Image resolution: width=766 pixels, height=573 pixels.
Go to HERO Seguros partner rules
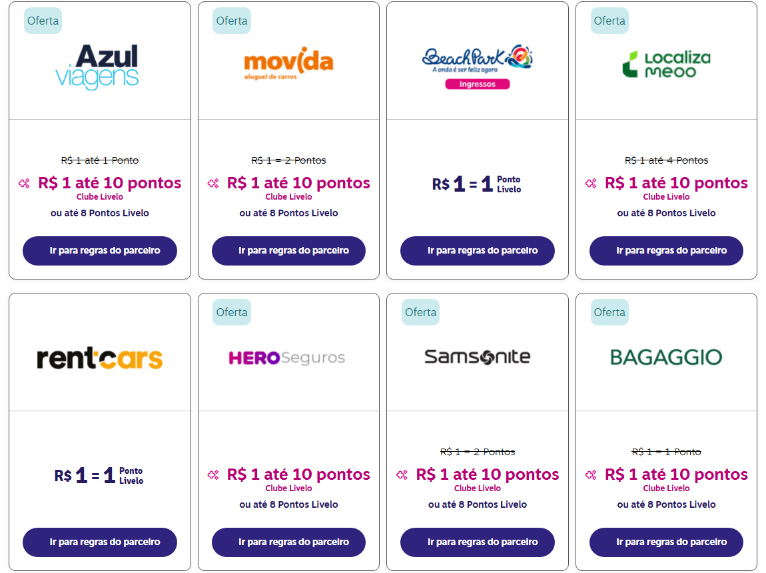coord(288,542)
